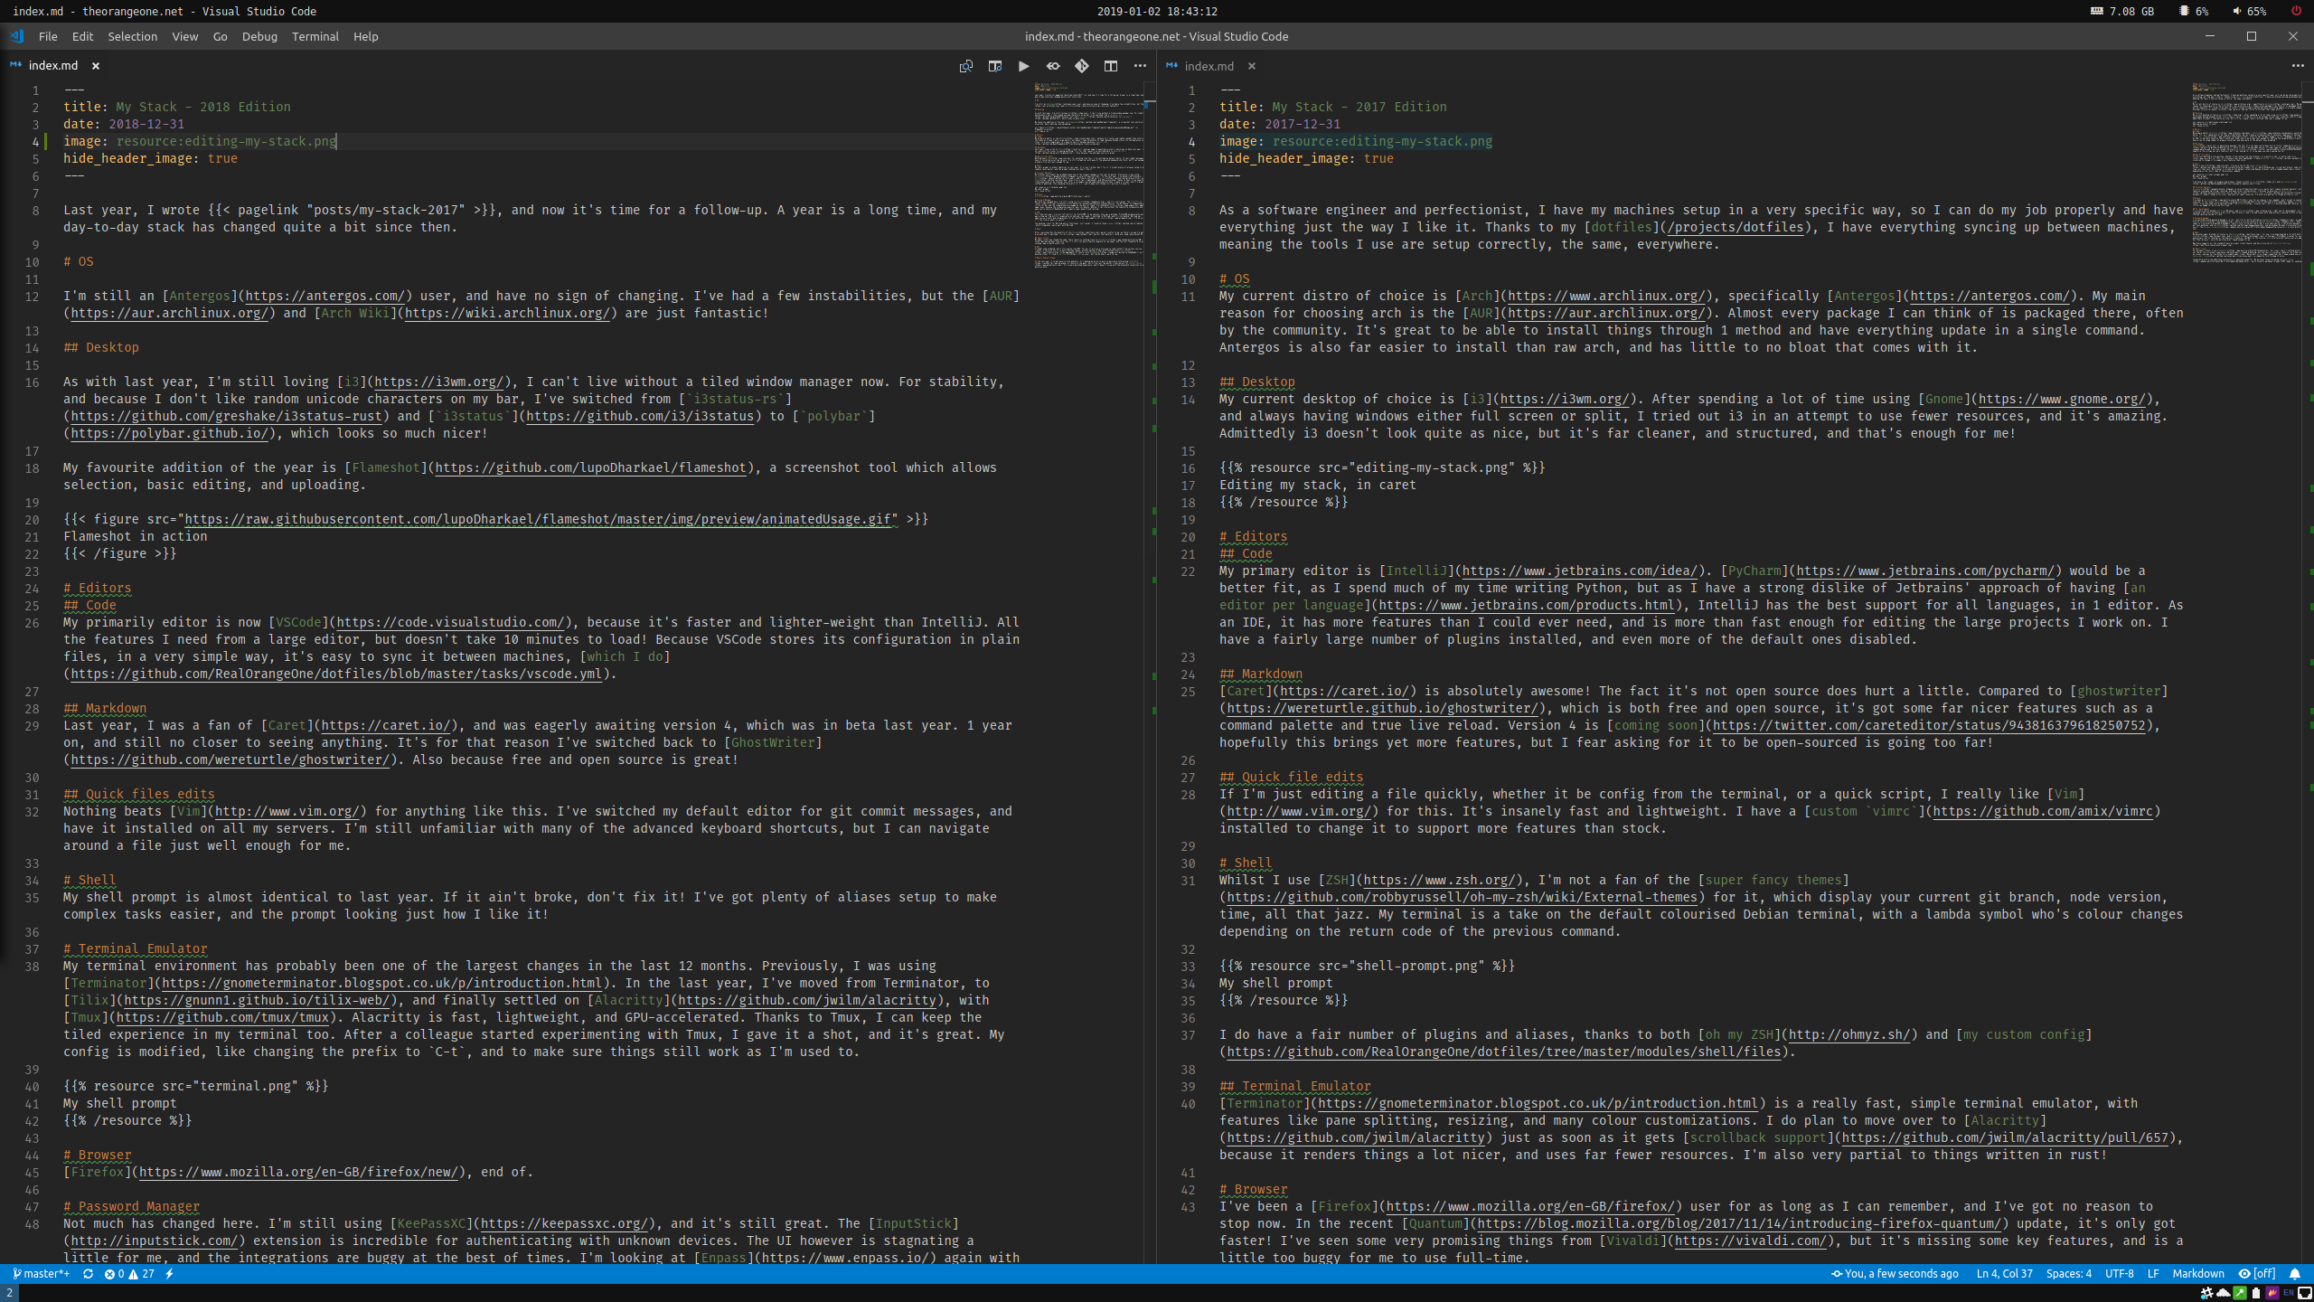This screenshot has height=1302, width=2314.
Task: Split the editor with the split icon
Action: tap(1111, 66)
